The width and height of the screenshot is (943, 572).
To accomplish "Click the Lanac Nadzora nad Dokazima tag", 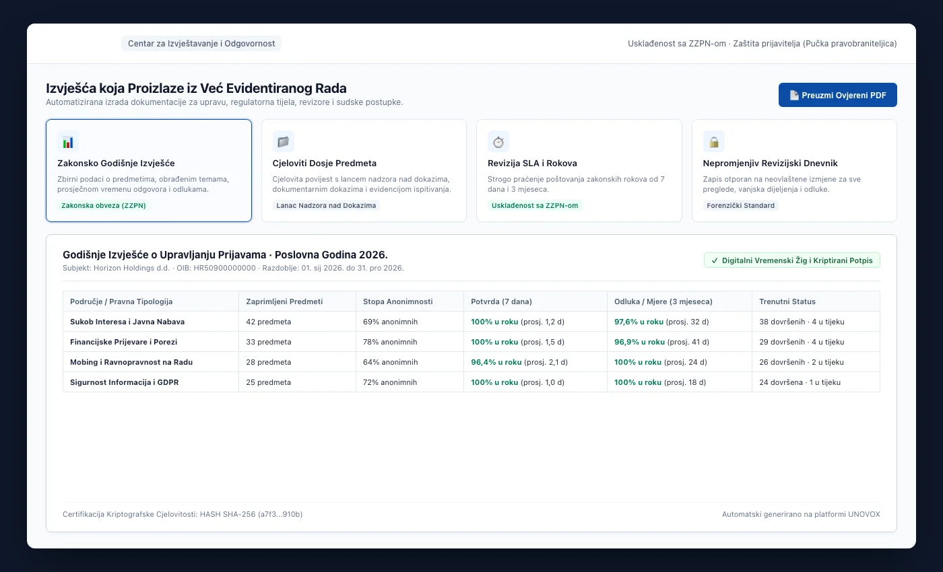I will [x=326, y=205].
